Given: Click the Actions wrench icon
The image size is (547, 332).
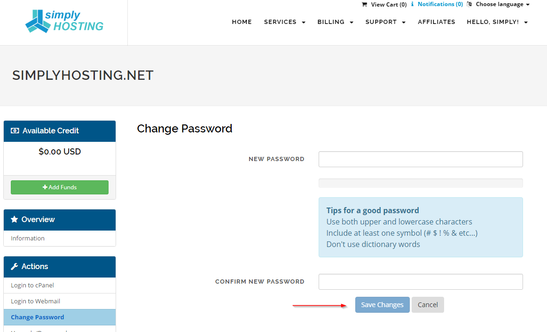Looking at the screenshot, I should point(14,266).
